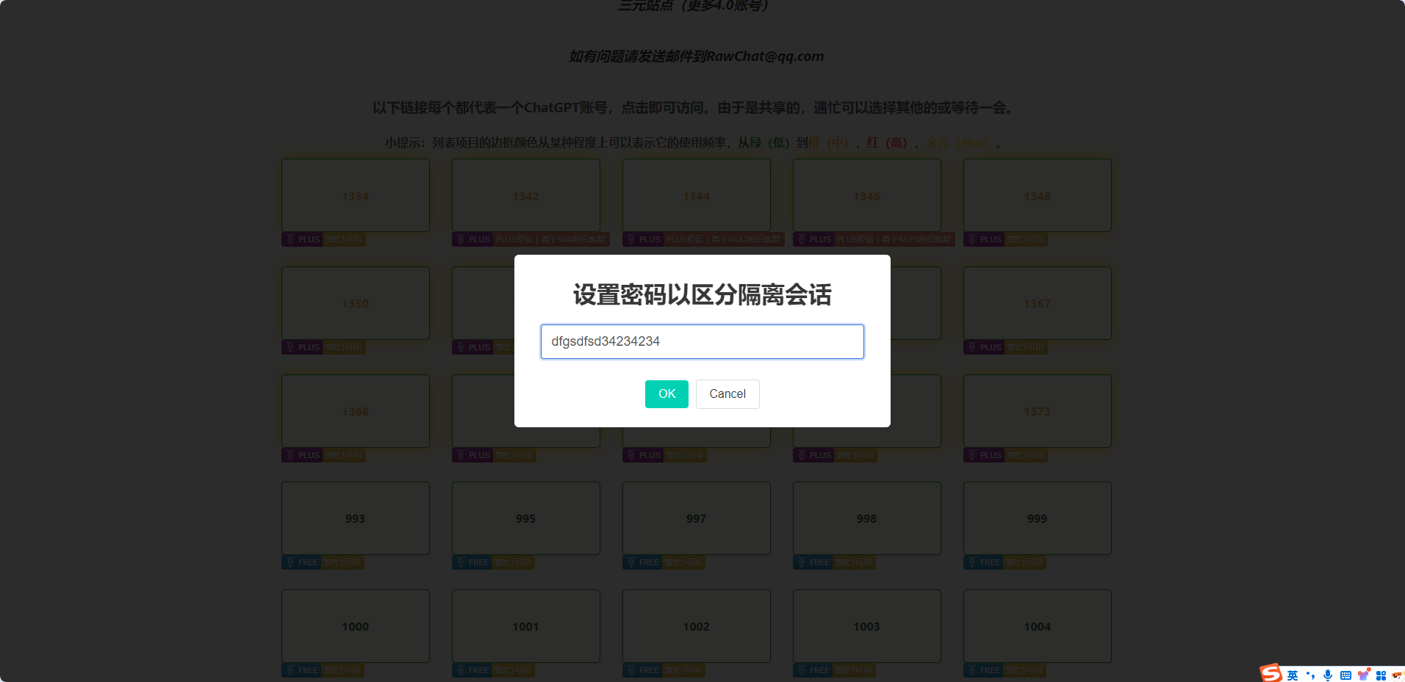Click the PLUS badge icon under account 1367
This screenshot has height=682, width=1405.
pyautogui.click(x=972, y=347)
